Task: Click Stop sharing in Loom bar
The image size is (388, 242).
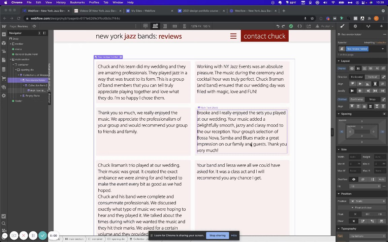Action: [217, 236]
